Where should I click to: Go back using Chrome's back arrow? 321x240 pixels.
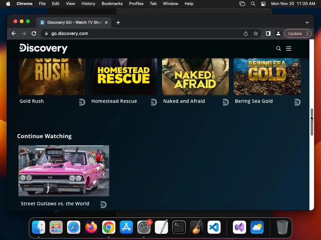[14, 33]
